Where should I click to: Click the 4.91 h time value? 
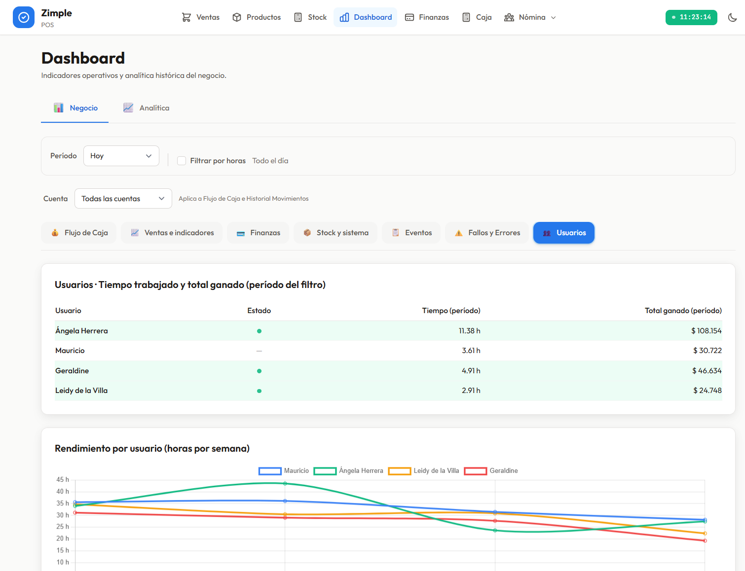click(x=471, y=371)
